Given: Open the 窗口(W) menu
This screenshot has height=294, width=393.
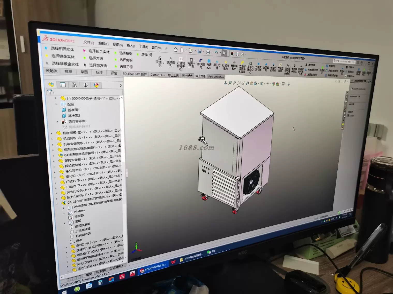Looking at the screenshot, I should click(157, 48).
